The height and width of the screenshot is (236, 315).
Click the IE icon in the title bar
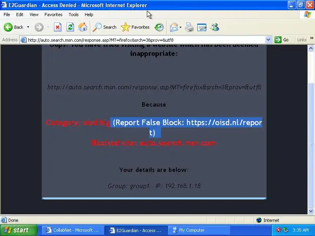click(x=4, y=5)
